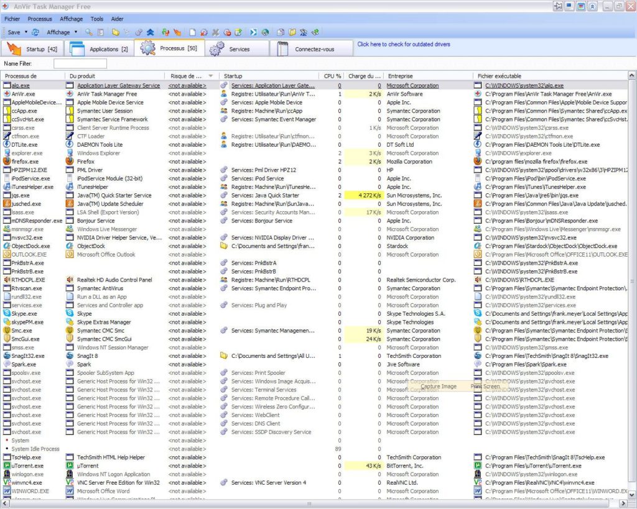The image size is (637, 509).
Task: Click the Firefox icon beside firefox.exe
Action: coord(6,161)
